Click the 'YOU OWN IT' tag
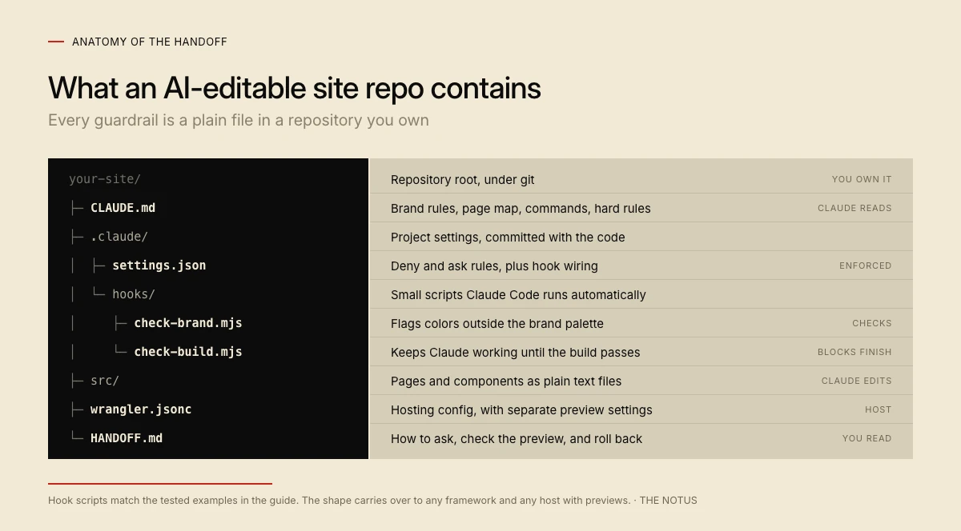The image size is (961, 531). 862,179
